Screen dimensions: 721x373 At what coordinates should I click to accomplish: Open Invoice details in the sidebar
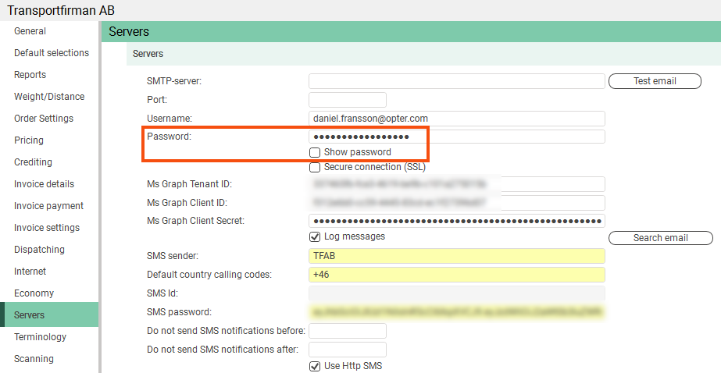(44, 184)
